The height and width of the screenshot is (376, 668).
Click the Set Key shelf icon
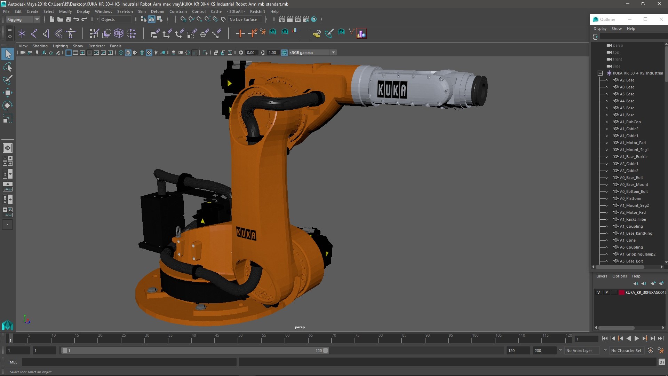240,33
